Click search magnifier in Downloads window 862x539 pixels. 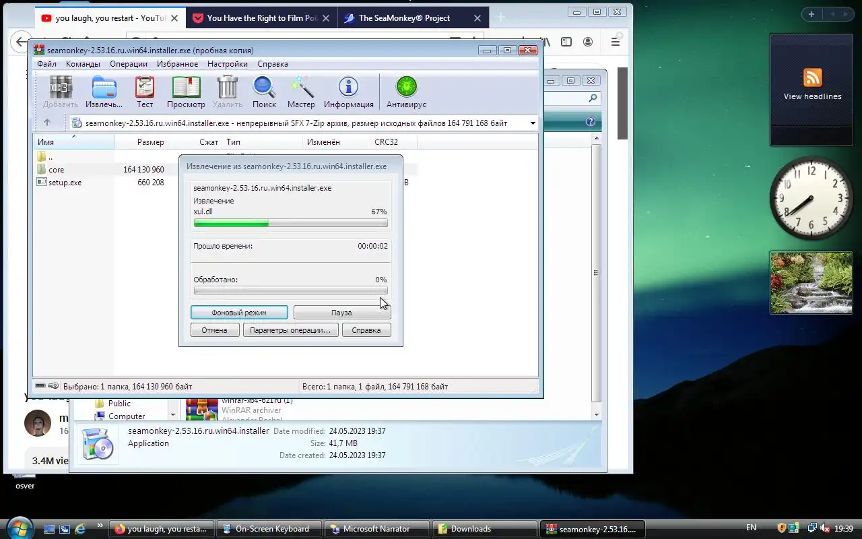pyautogui.click(x=593, y=98)
